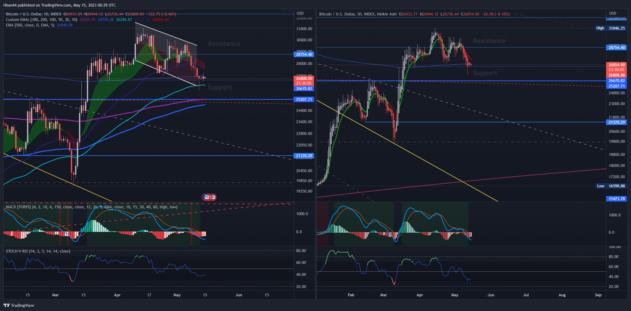Click the Support label on the left chart
631x311 pixels.
tap(220, 88)
